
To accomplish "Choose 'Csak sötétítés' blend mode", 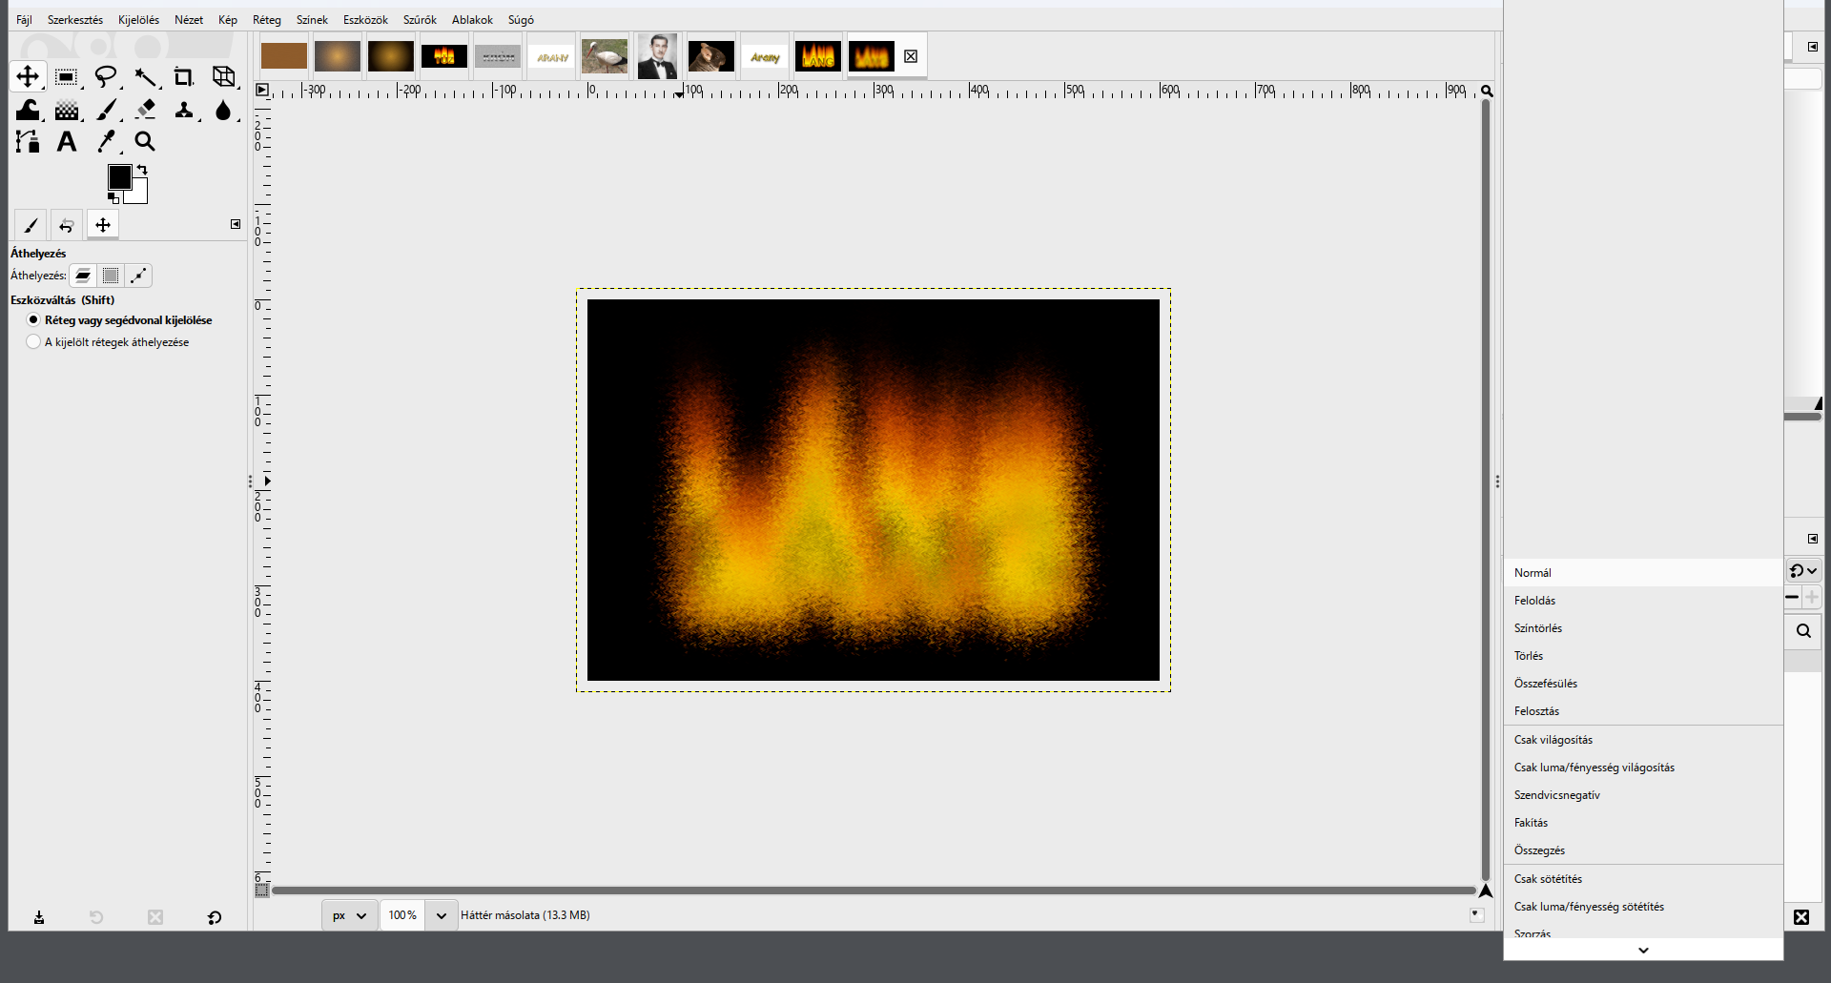I will point(1643,879).
